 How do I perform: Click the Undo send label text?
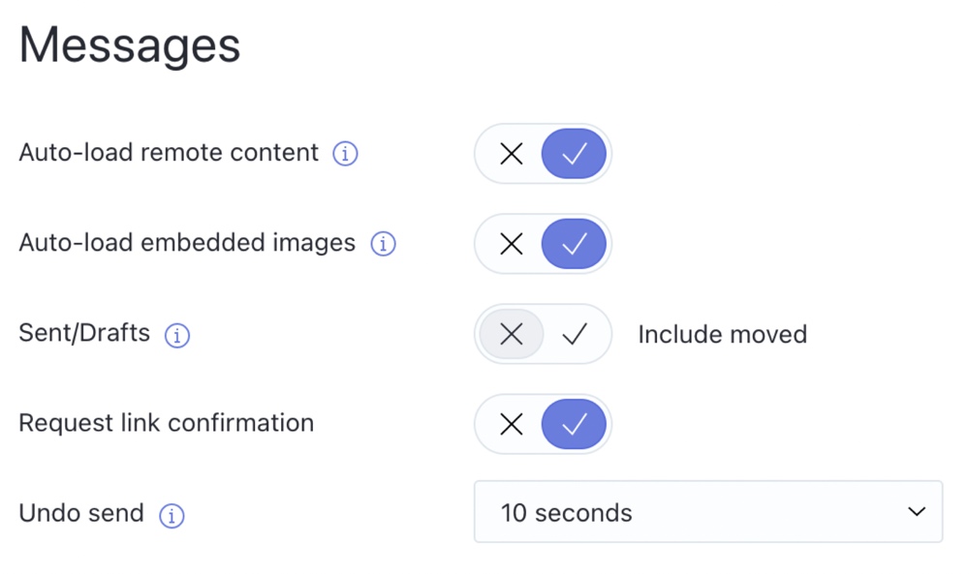[81, 513]
